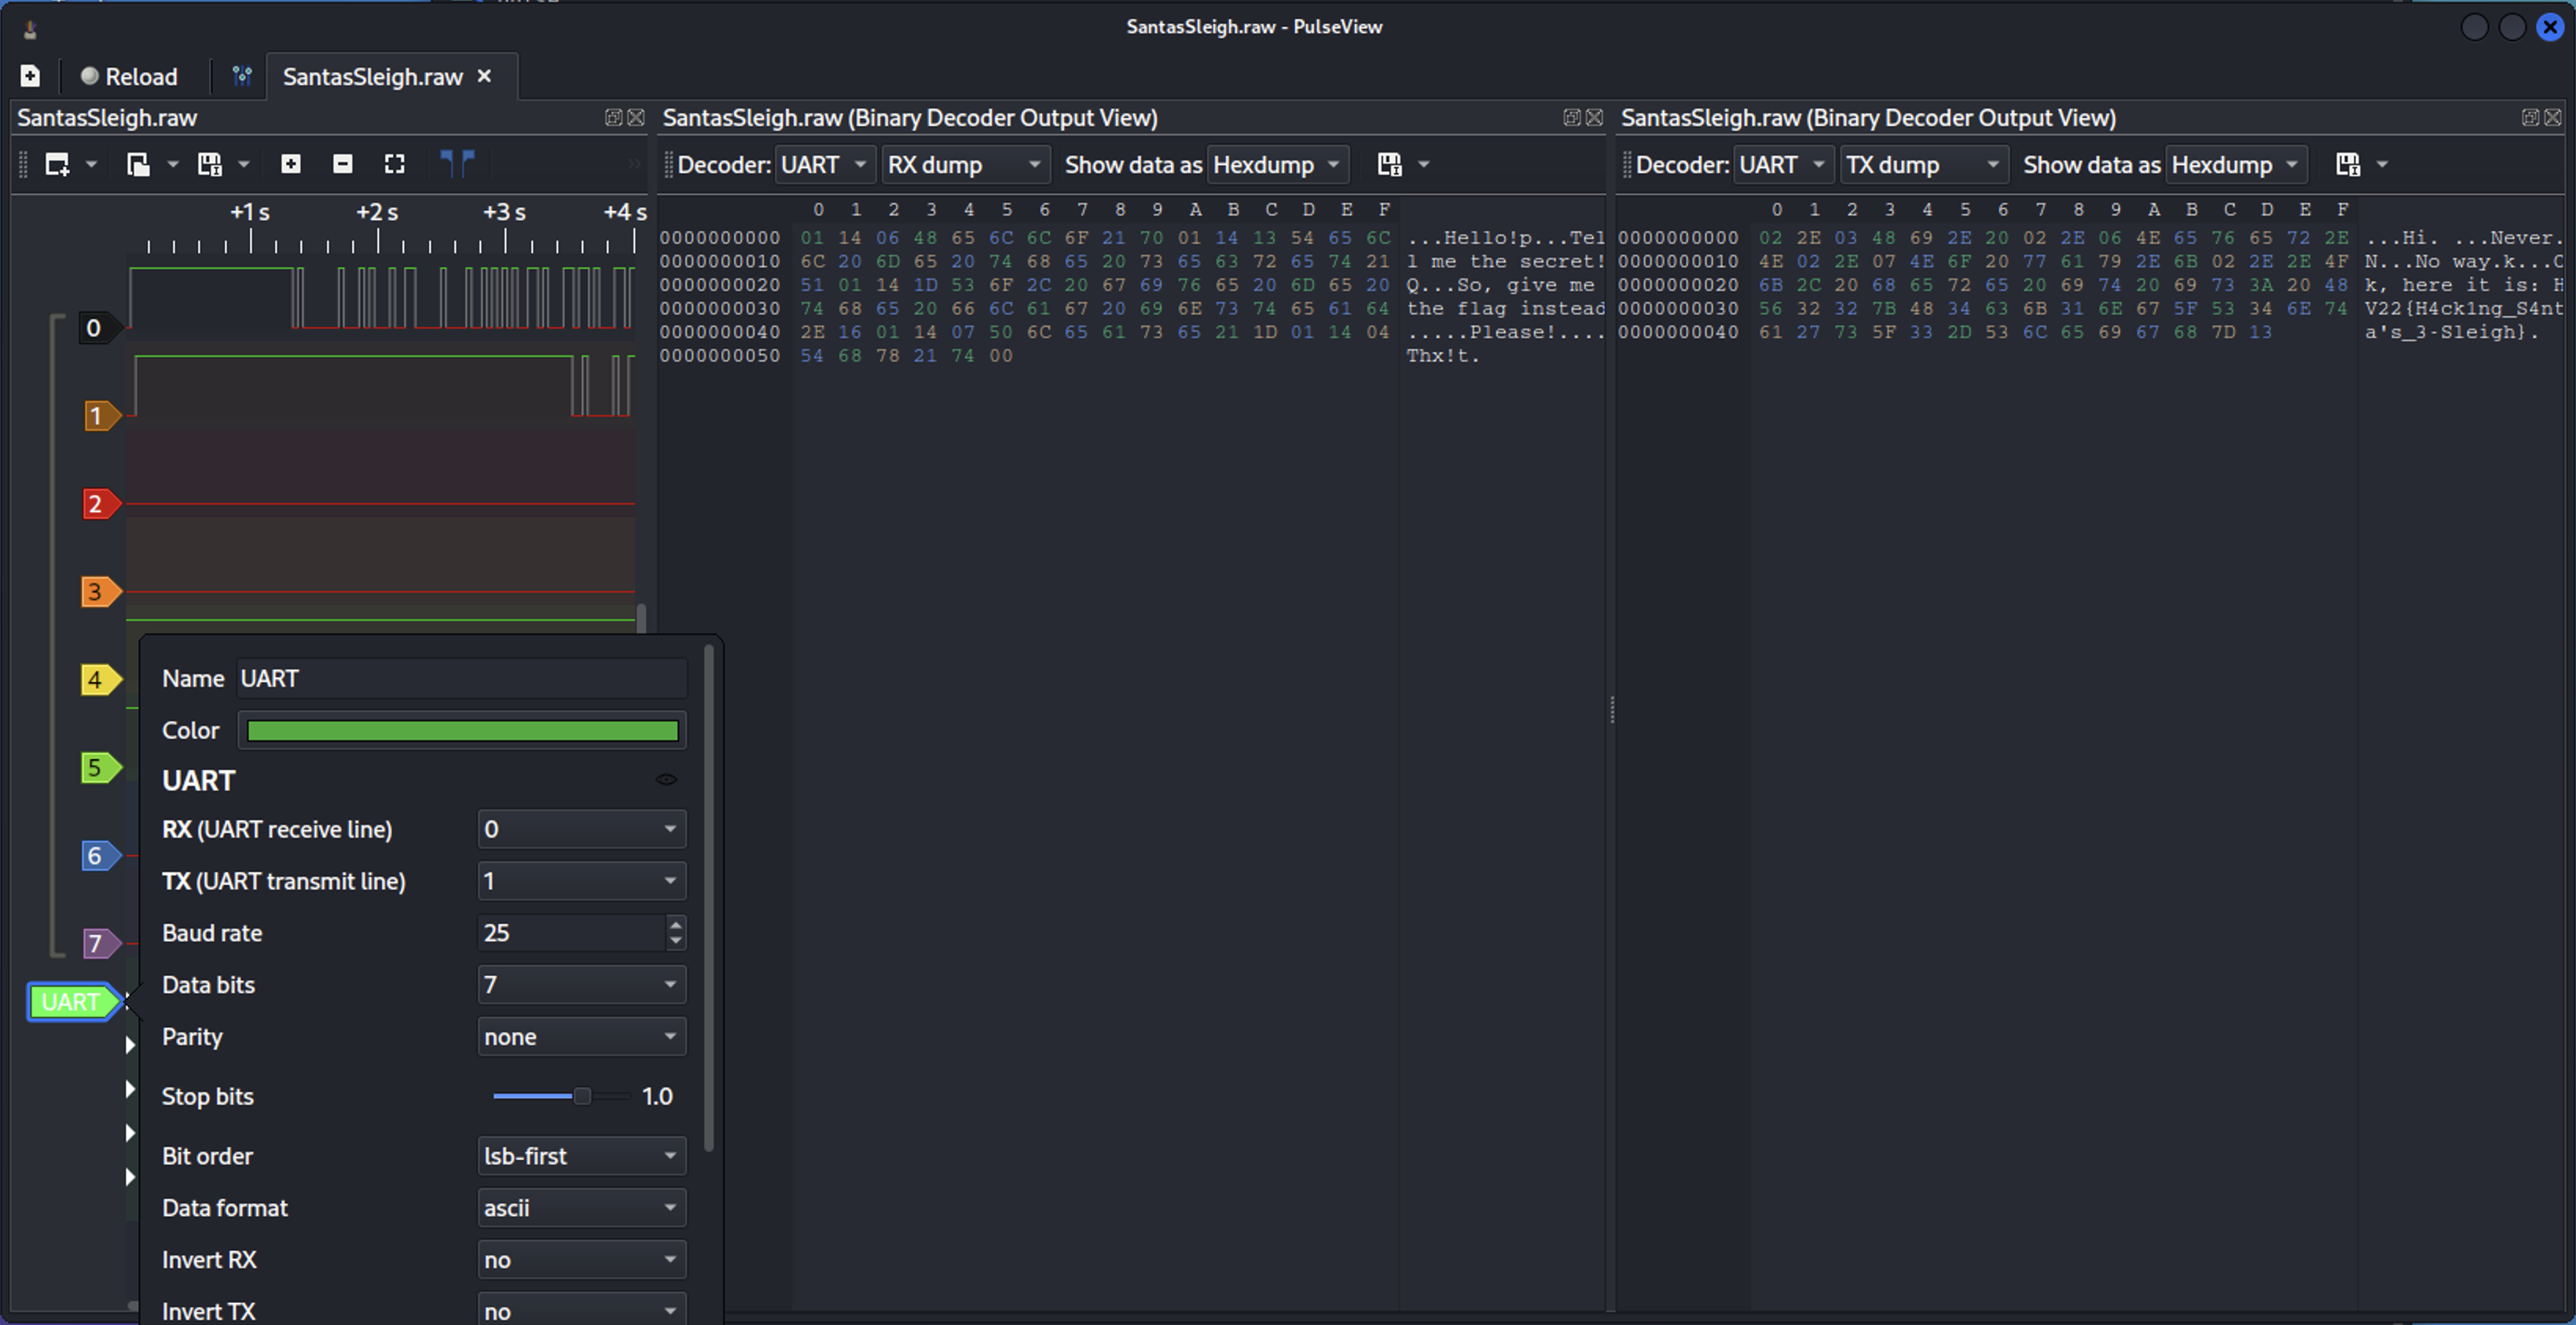Select the blue channel 6 label
The height and width of the screenshot is (1325, 2576).
tap(100, 856)
